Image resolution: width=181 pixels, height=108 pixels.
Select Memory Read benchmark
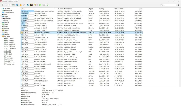pyautogui.click(x=10, y=38)
